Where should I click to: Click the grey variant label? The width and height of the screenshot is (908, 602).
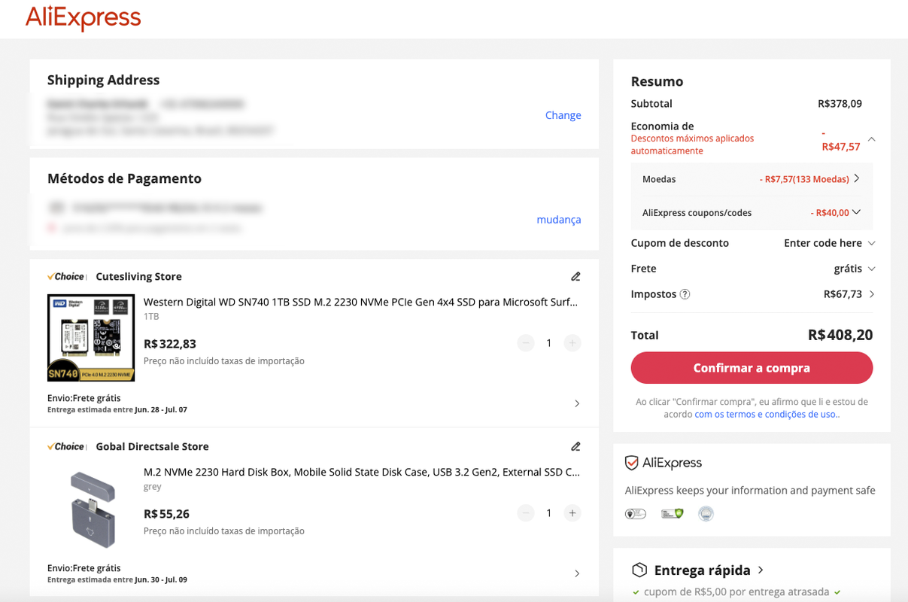153,487
